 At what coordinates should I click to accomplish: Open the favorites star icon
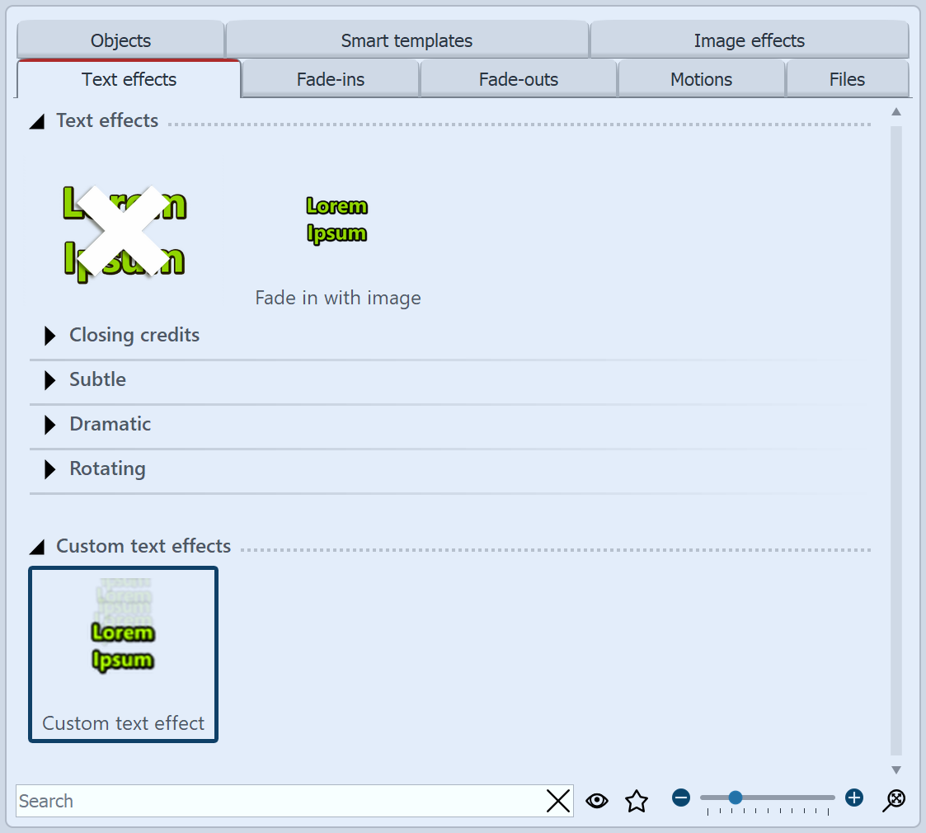[x=636, y=800]
